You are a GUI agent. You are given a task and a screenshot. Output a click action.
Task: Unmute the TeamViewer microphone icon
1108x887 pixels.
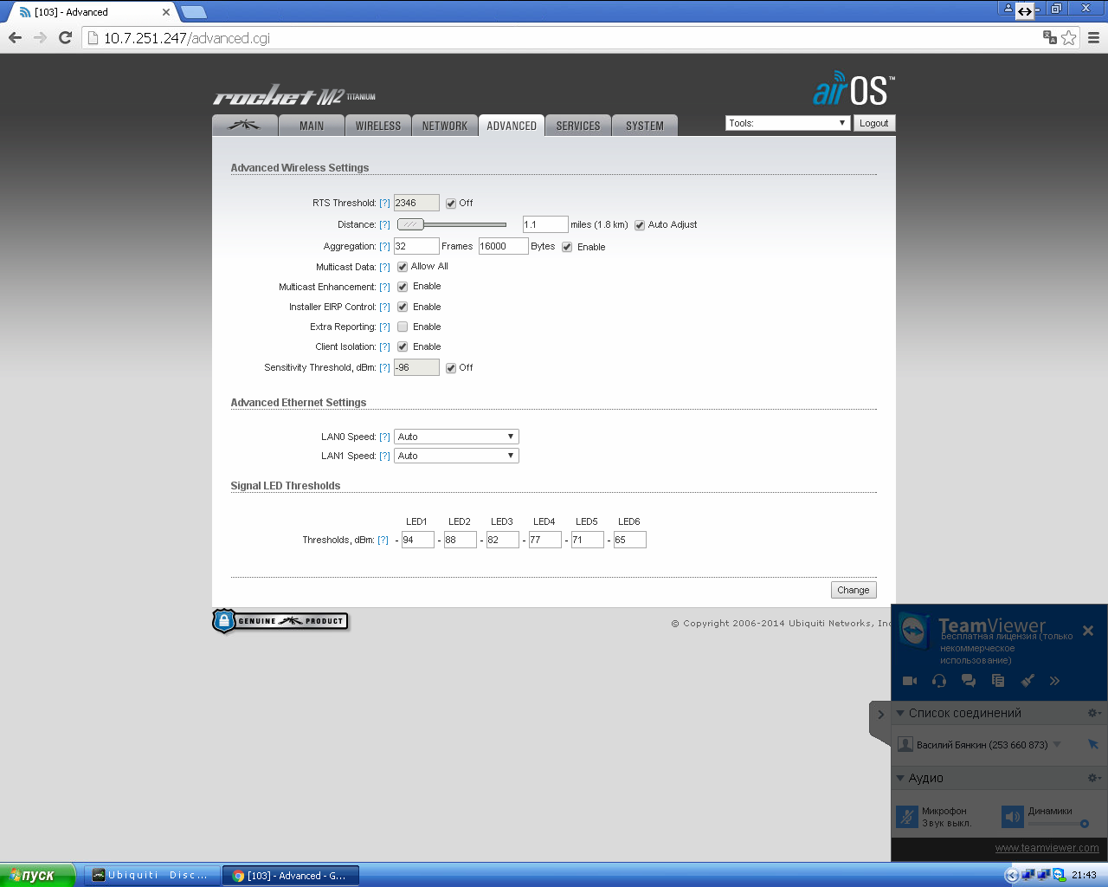907,816
